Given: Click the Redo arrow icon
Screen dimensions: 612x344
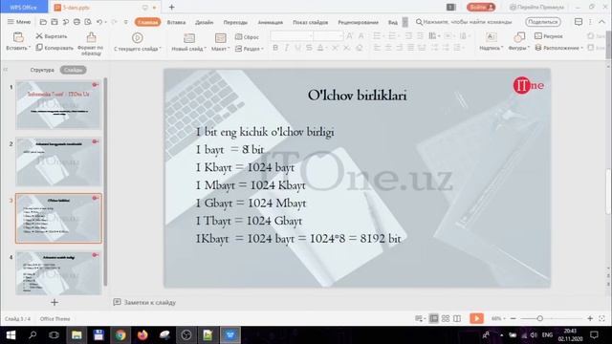Looking at the screenshot, I should point(114,22).
